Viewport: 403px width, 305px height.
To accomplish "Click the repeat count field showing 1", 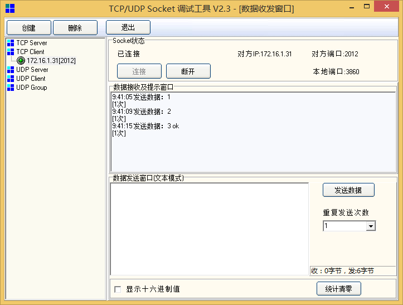I will (344, 226).
